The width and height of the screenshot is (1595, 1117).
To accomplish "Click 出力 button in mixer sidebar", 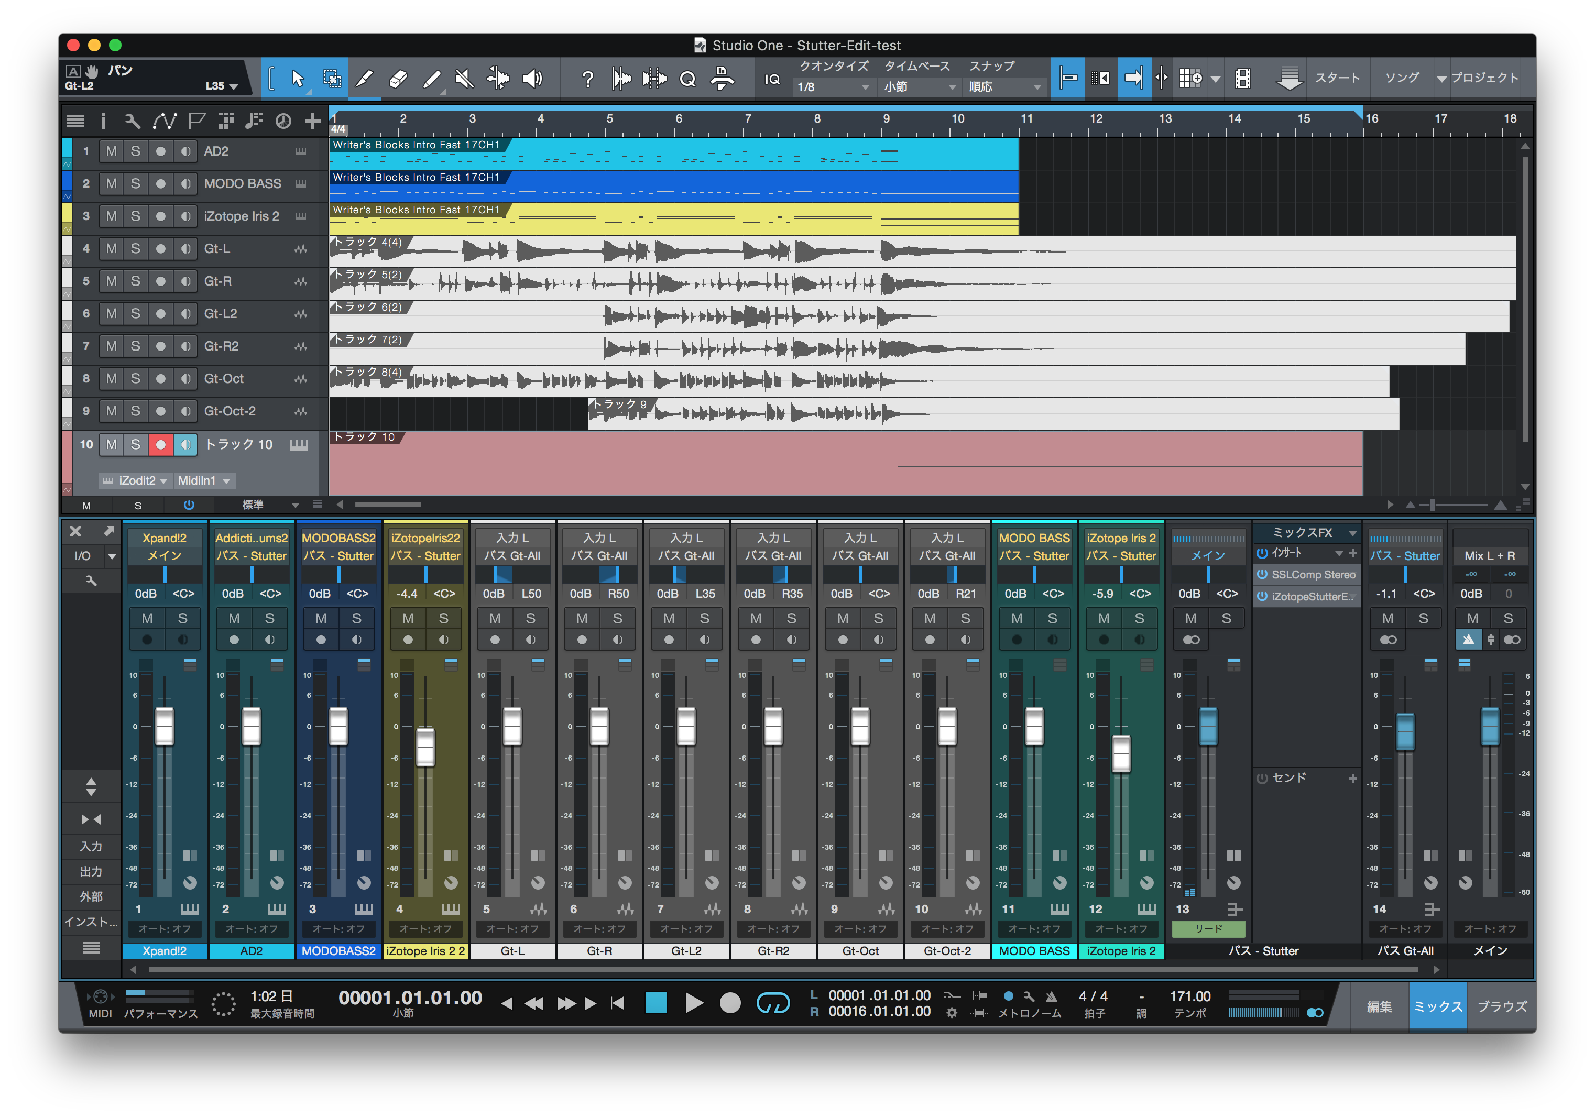I will (91, 871).
